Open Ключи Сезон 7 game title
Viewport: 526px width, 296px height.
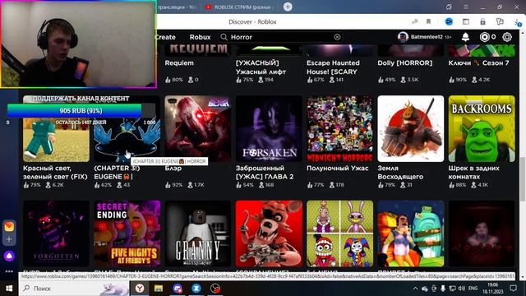click(x=478, y=62)
